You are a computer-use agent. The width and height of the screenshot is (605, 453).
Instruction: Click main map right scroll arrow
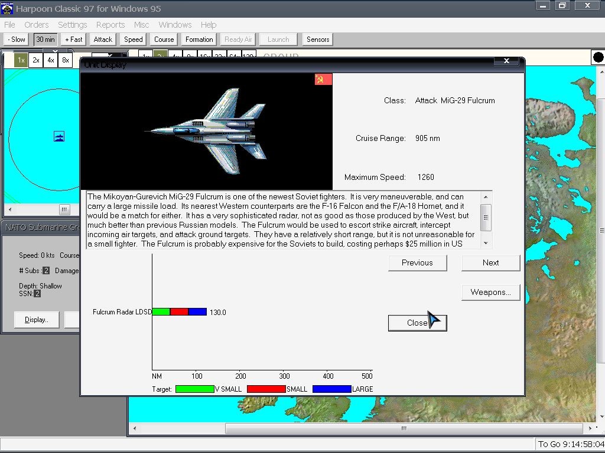(590, 428)
